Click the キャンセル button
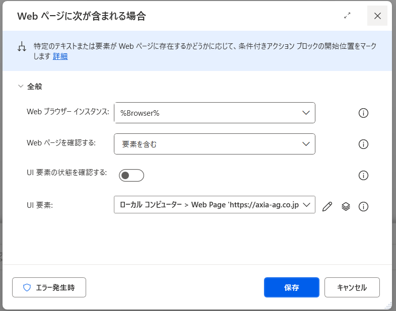The height and width of the screenshot is (311, 396). [352, 287]
